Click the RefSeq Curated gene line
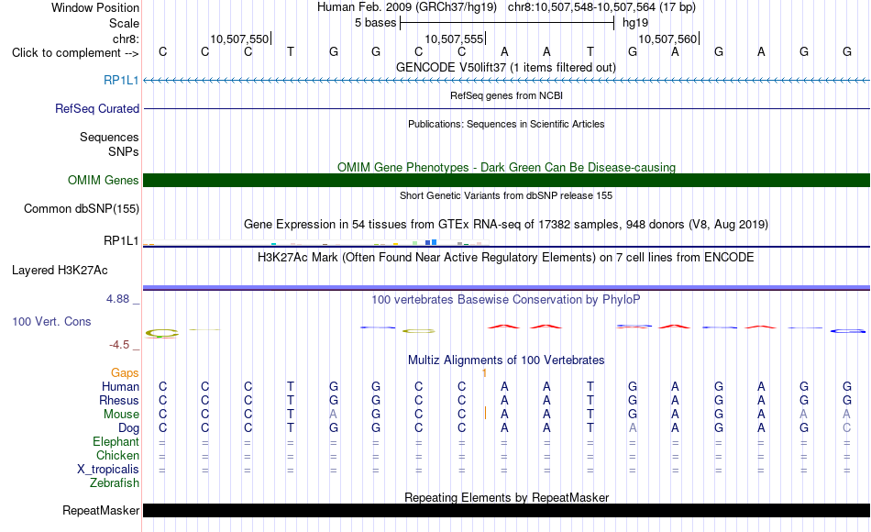871x532 pixels. pyautogui.click(x=507, y=109)
